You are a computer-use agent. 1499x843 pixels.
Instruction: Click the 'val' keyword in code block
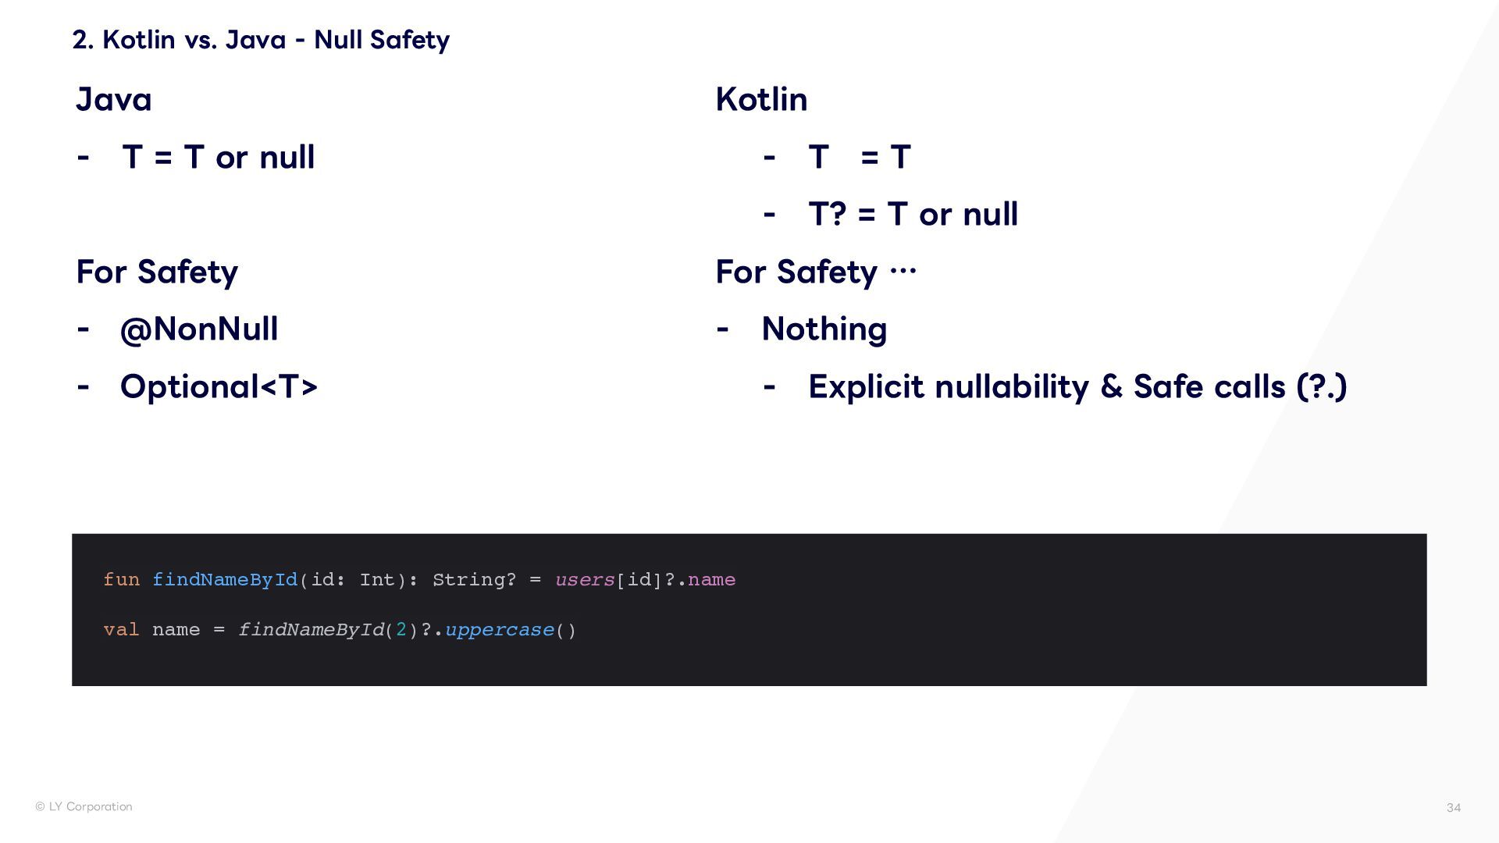121,630
